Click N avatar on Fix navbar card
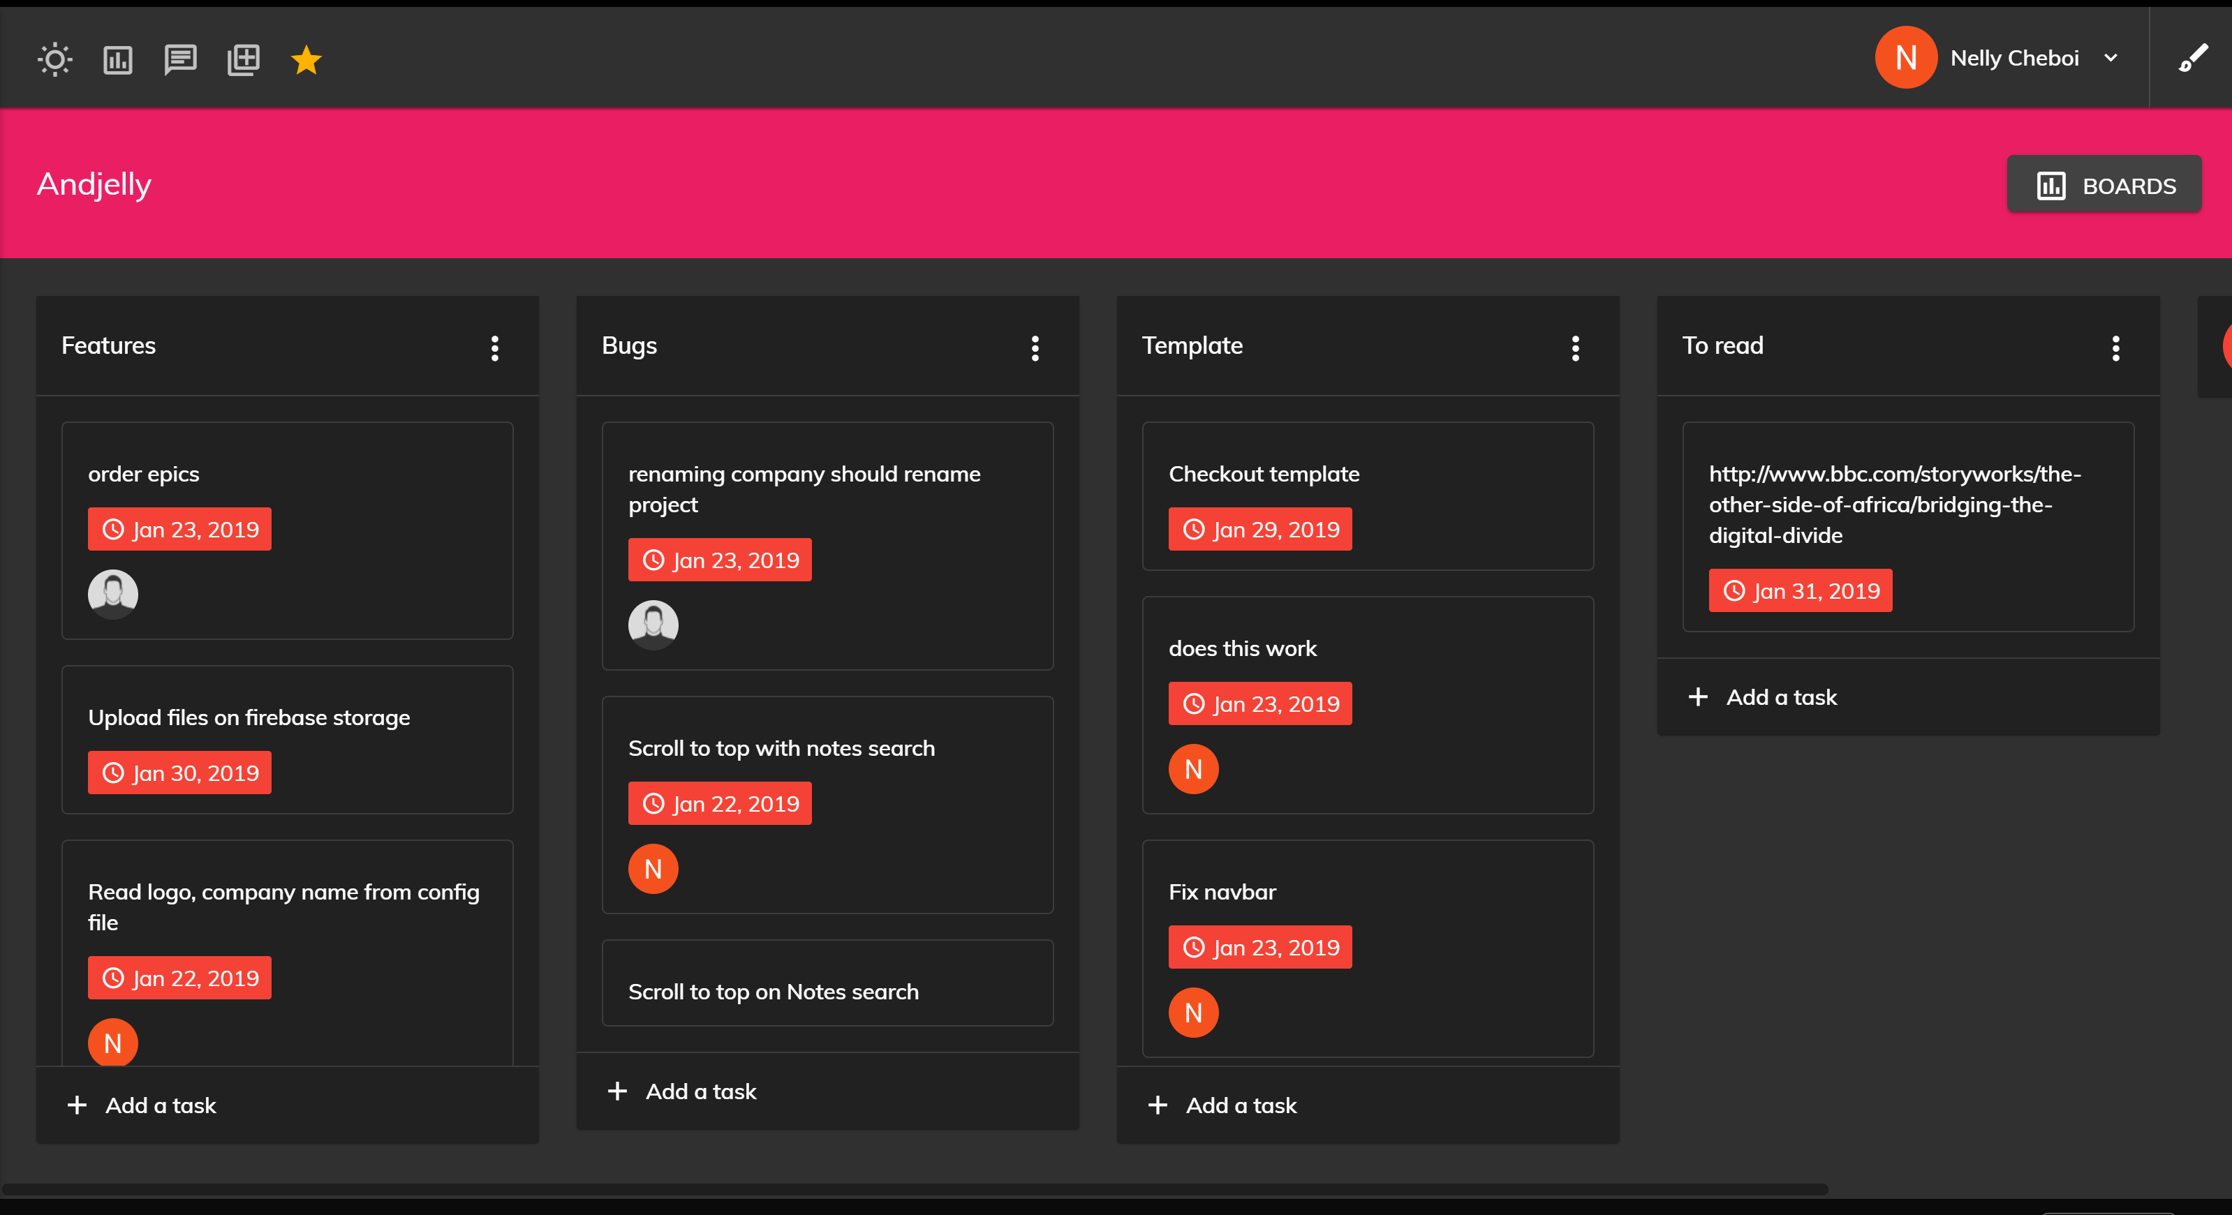The height and width of the screenshot is (1215, 2232). point(1193,1013)
